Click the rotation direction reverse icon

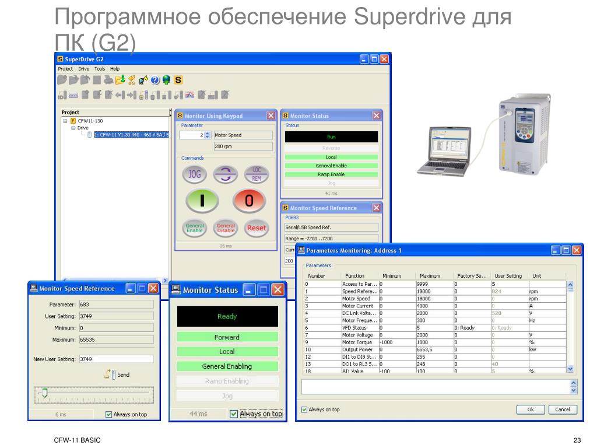point(226,174)
